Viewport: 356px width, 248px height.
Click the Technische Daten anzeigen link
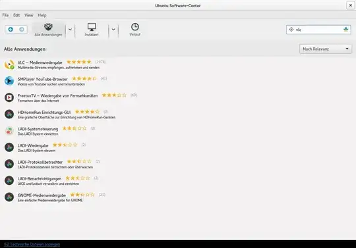pos(32,244)
